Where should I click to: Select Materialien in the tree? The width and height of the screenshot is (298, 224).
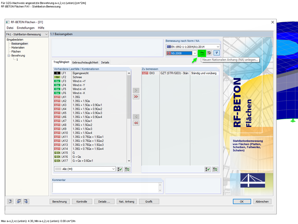(18, 48)
